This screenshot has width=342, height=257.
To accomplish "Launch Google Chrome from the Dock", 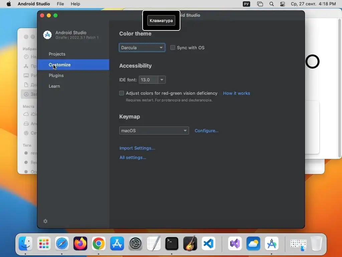I will 99,243.
